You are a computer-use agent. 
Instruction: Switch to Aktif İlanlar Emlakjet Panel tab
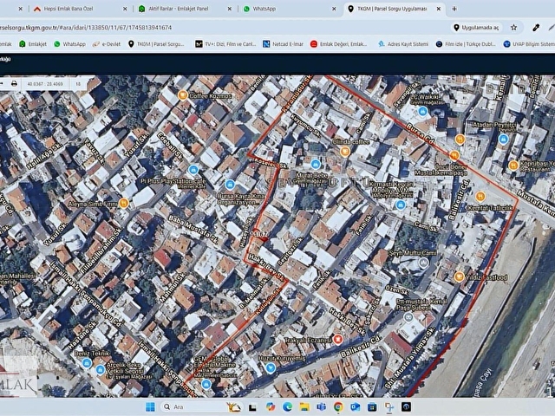click(x=184, y=9)
